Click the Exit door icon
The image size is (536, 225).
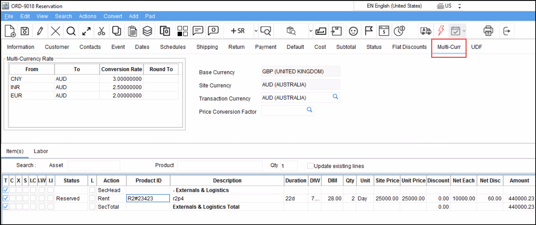coord(507,31)
